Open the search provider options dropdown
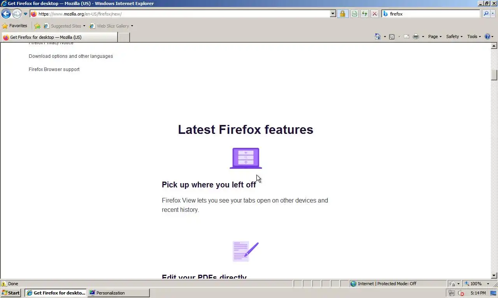The image size is (498, 298). tap(493, 14)
